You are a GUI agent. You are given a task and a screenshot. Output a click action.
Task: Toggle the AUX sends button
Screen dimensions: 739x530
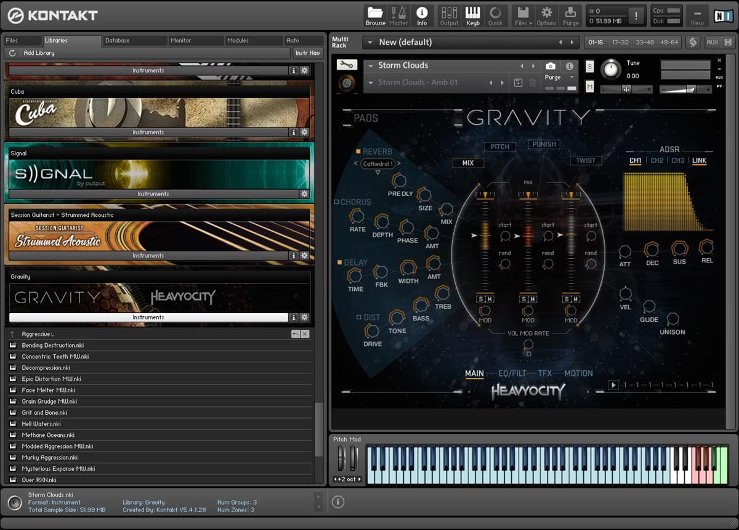(x=713, y=43)
